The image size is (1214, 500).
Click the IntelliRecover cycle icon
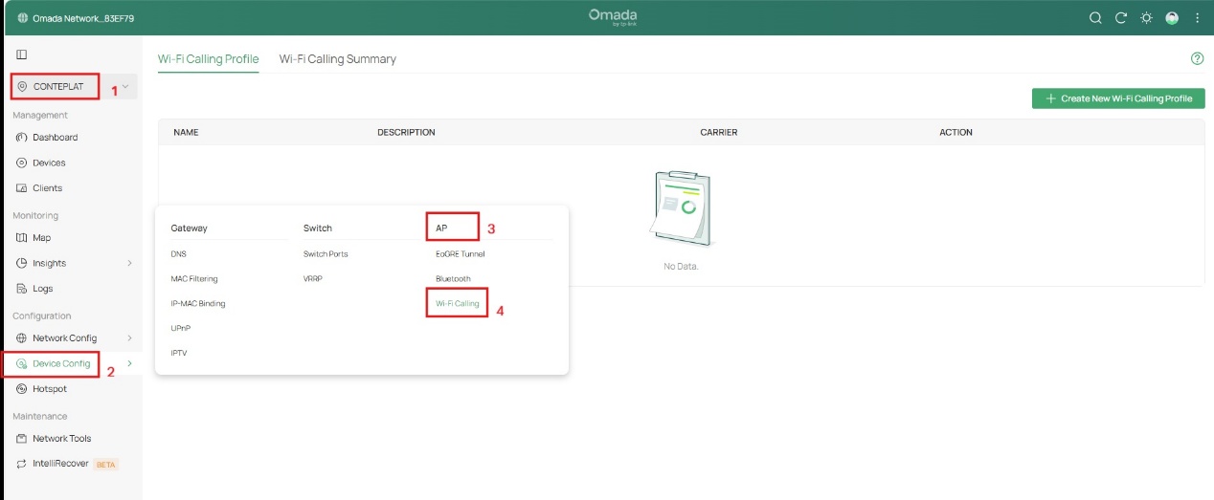click(22, 464)
